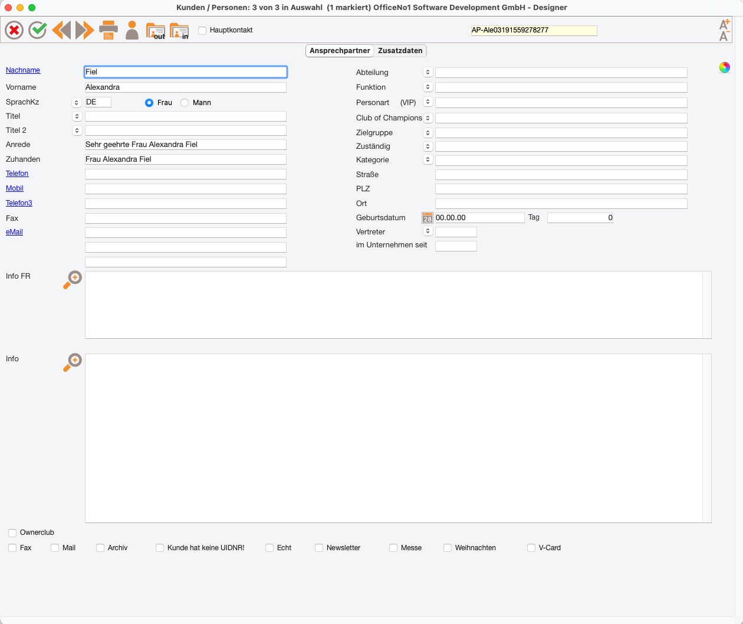Click the yellow AP-Ale03191559278277 ID field
The image size is (743, 624).
[534, 30]
